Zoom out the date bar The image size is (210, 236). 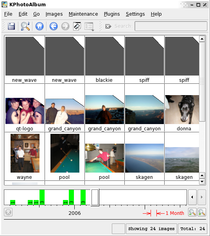click(192, 212)
